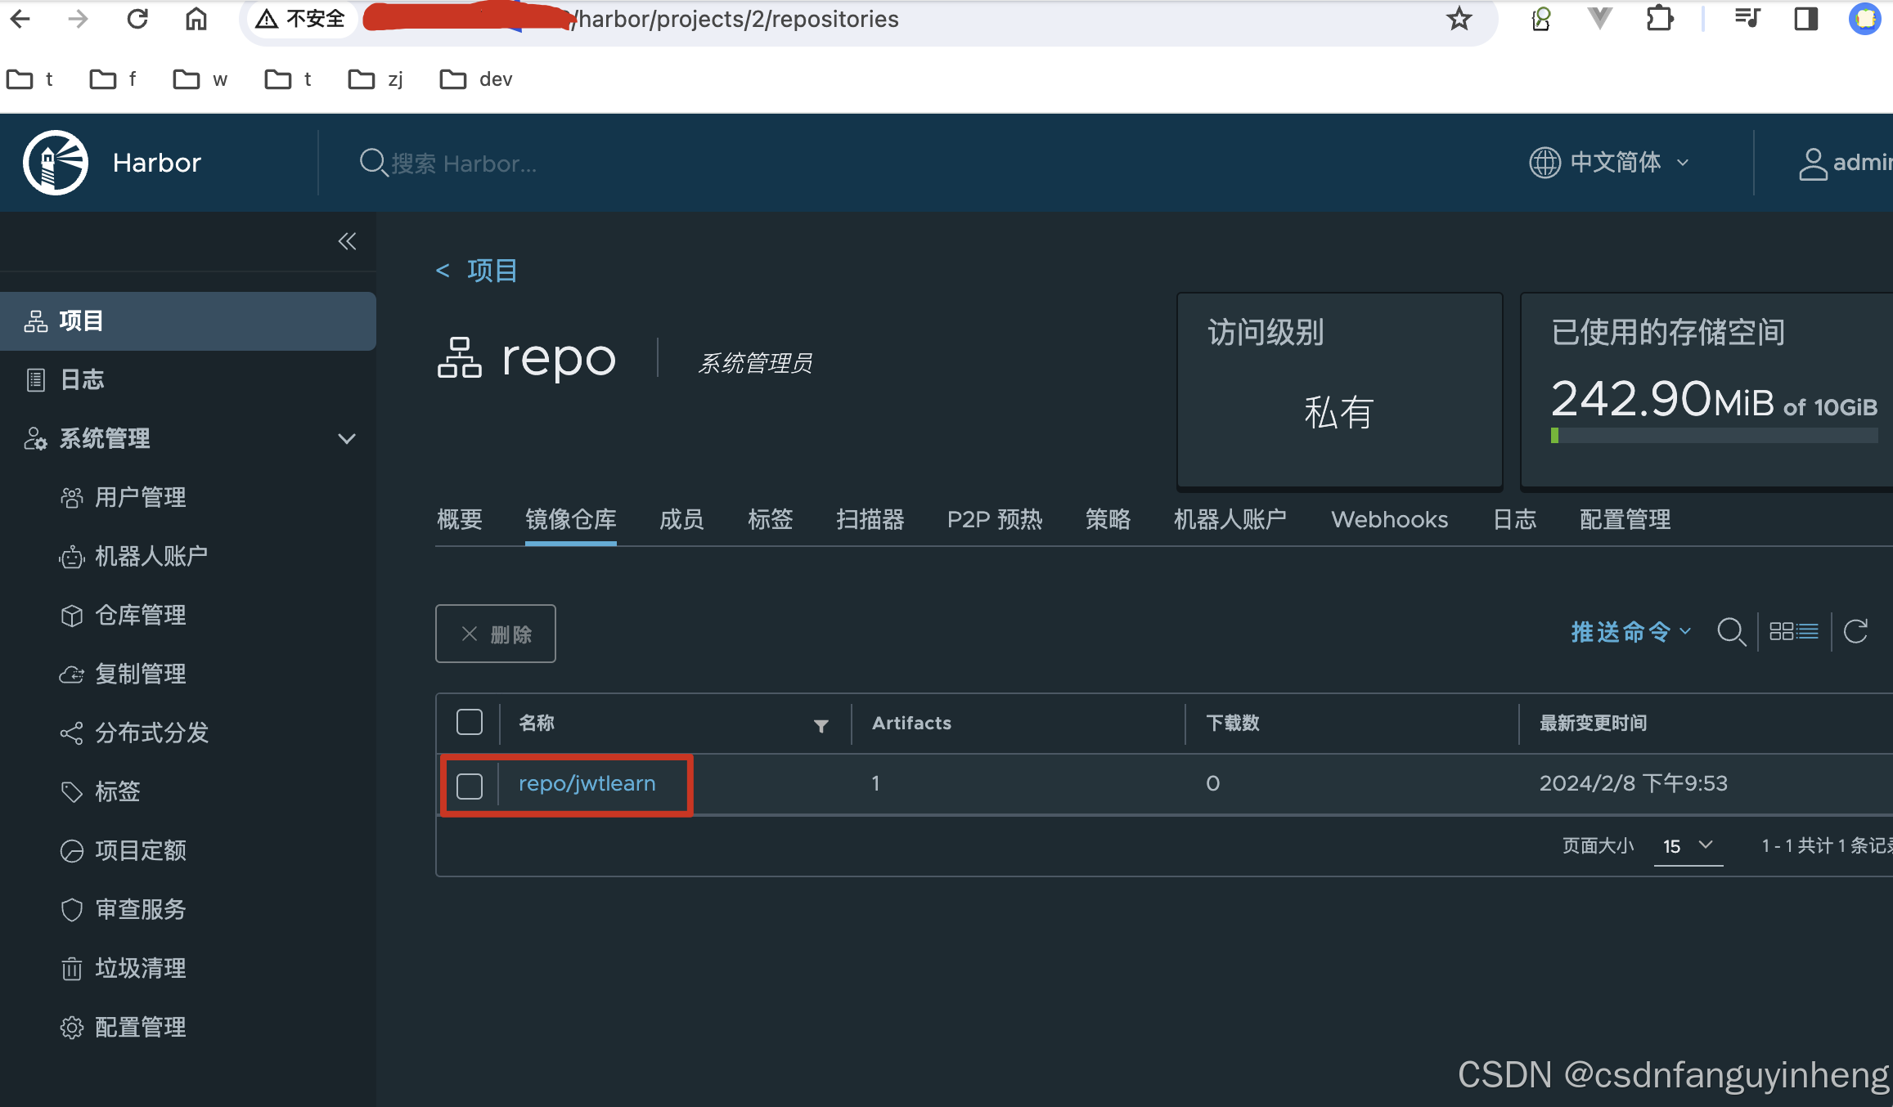This screenshot has width=1893, height=1107.
Task: Click the Harbor lighthouse logo
Action: pos(56,163)
